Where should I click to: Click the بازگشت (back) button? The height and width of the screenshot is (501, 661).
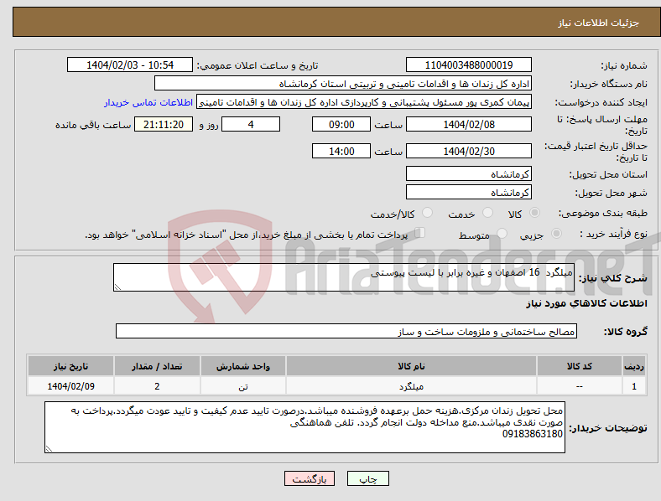310,478
